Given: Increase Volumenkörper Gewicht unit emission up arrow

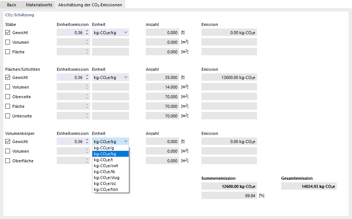Looking at the screenshot, I should pos(87,140).
